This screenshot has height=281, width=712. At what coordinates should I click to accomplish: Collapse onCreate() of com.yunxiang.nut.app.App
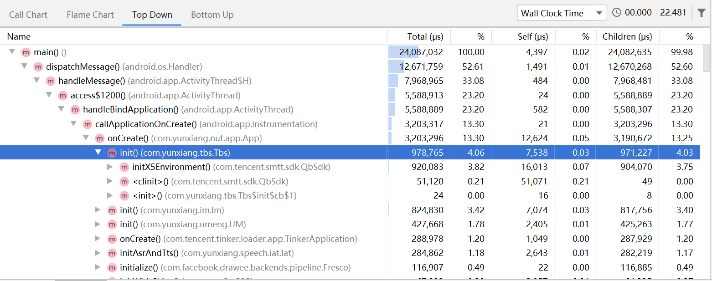click(86, 138)
